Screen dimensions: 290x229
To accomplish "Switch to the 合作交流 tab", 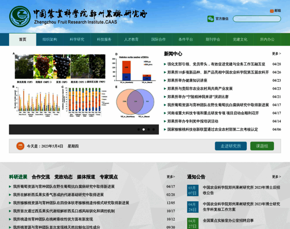I will tap(41, 177).
